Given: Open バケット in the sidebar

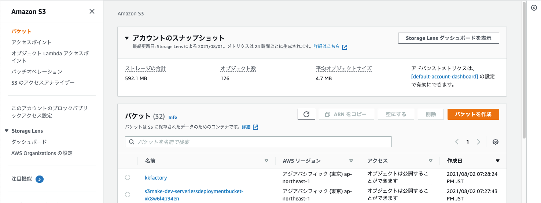Looking at the screenshot, I should tap(21, 32).
